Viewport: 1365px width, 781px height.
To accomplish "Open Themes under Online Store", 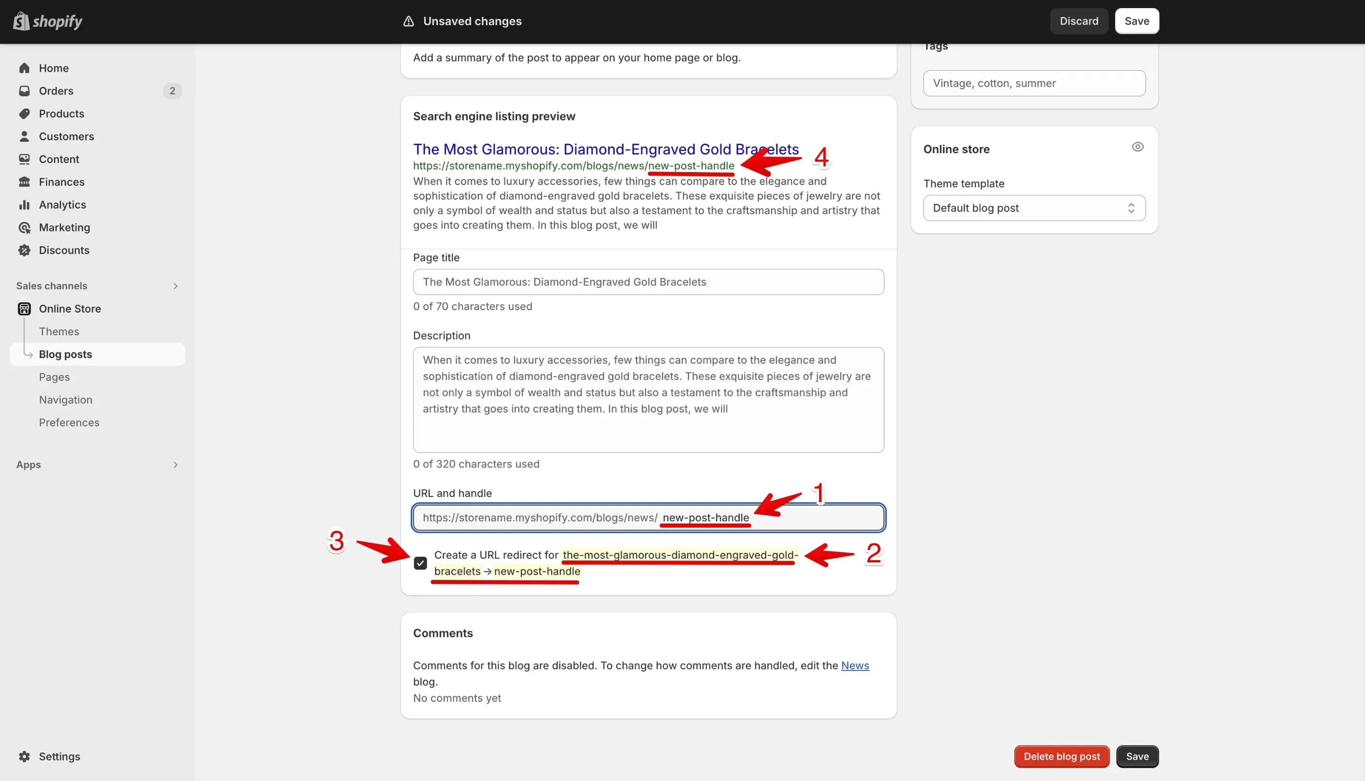I will tap(59, 331).
